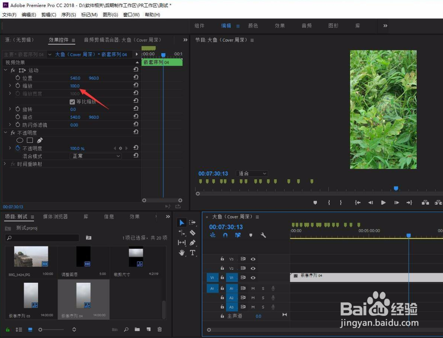The height and width of the screenshot is (338, 443).
Task: Switch to Media Browser tab
Action: coord(55,216)
